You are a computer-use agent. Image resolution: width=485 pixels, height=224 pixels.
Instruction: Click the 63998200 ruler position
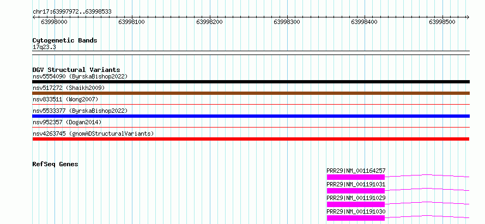pyautogui.click(x=209, y=22)
